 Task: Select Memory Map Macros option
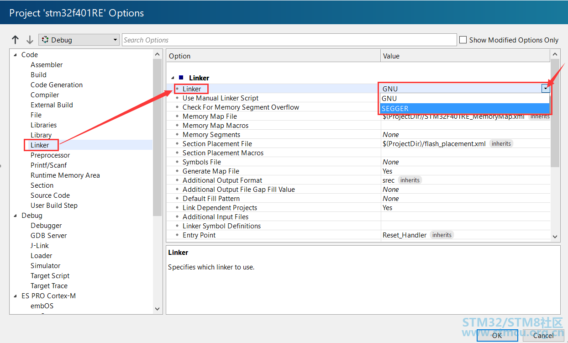[x=216, y=126]
